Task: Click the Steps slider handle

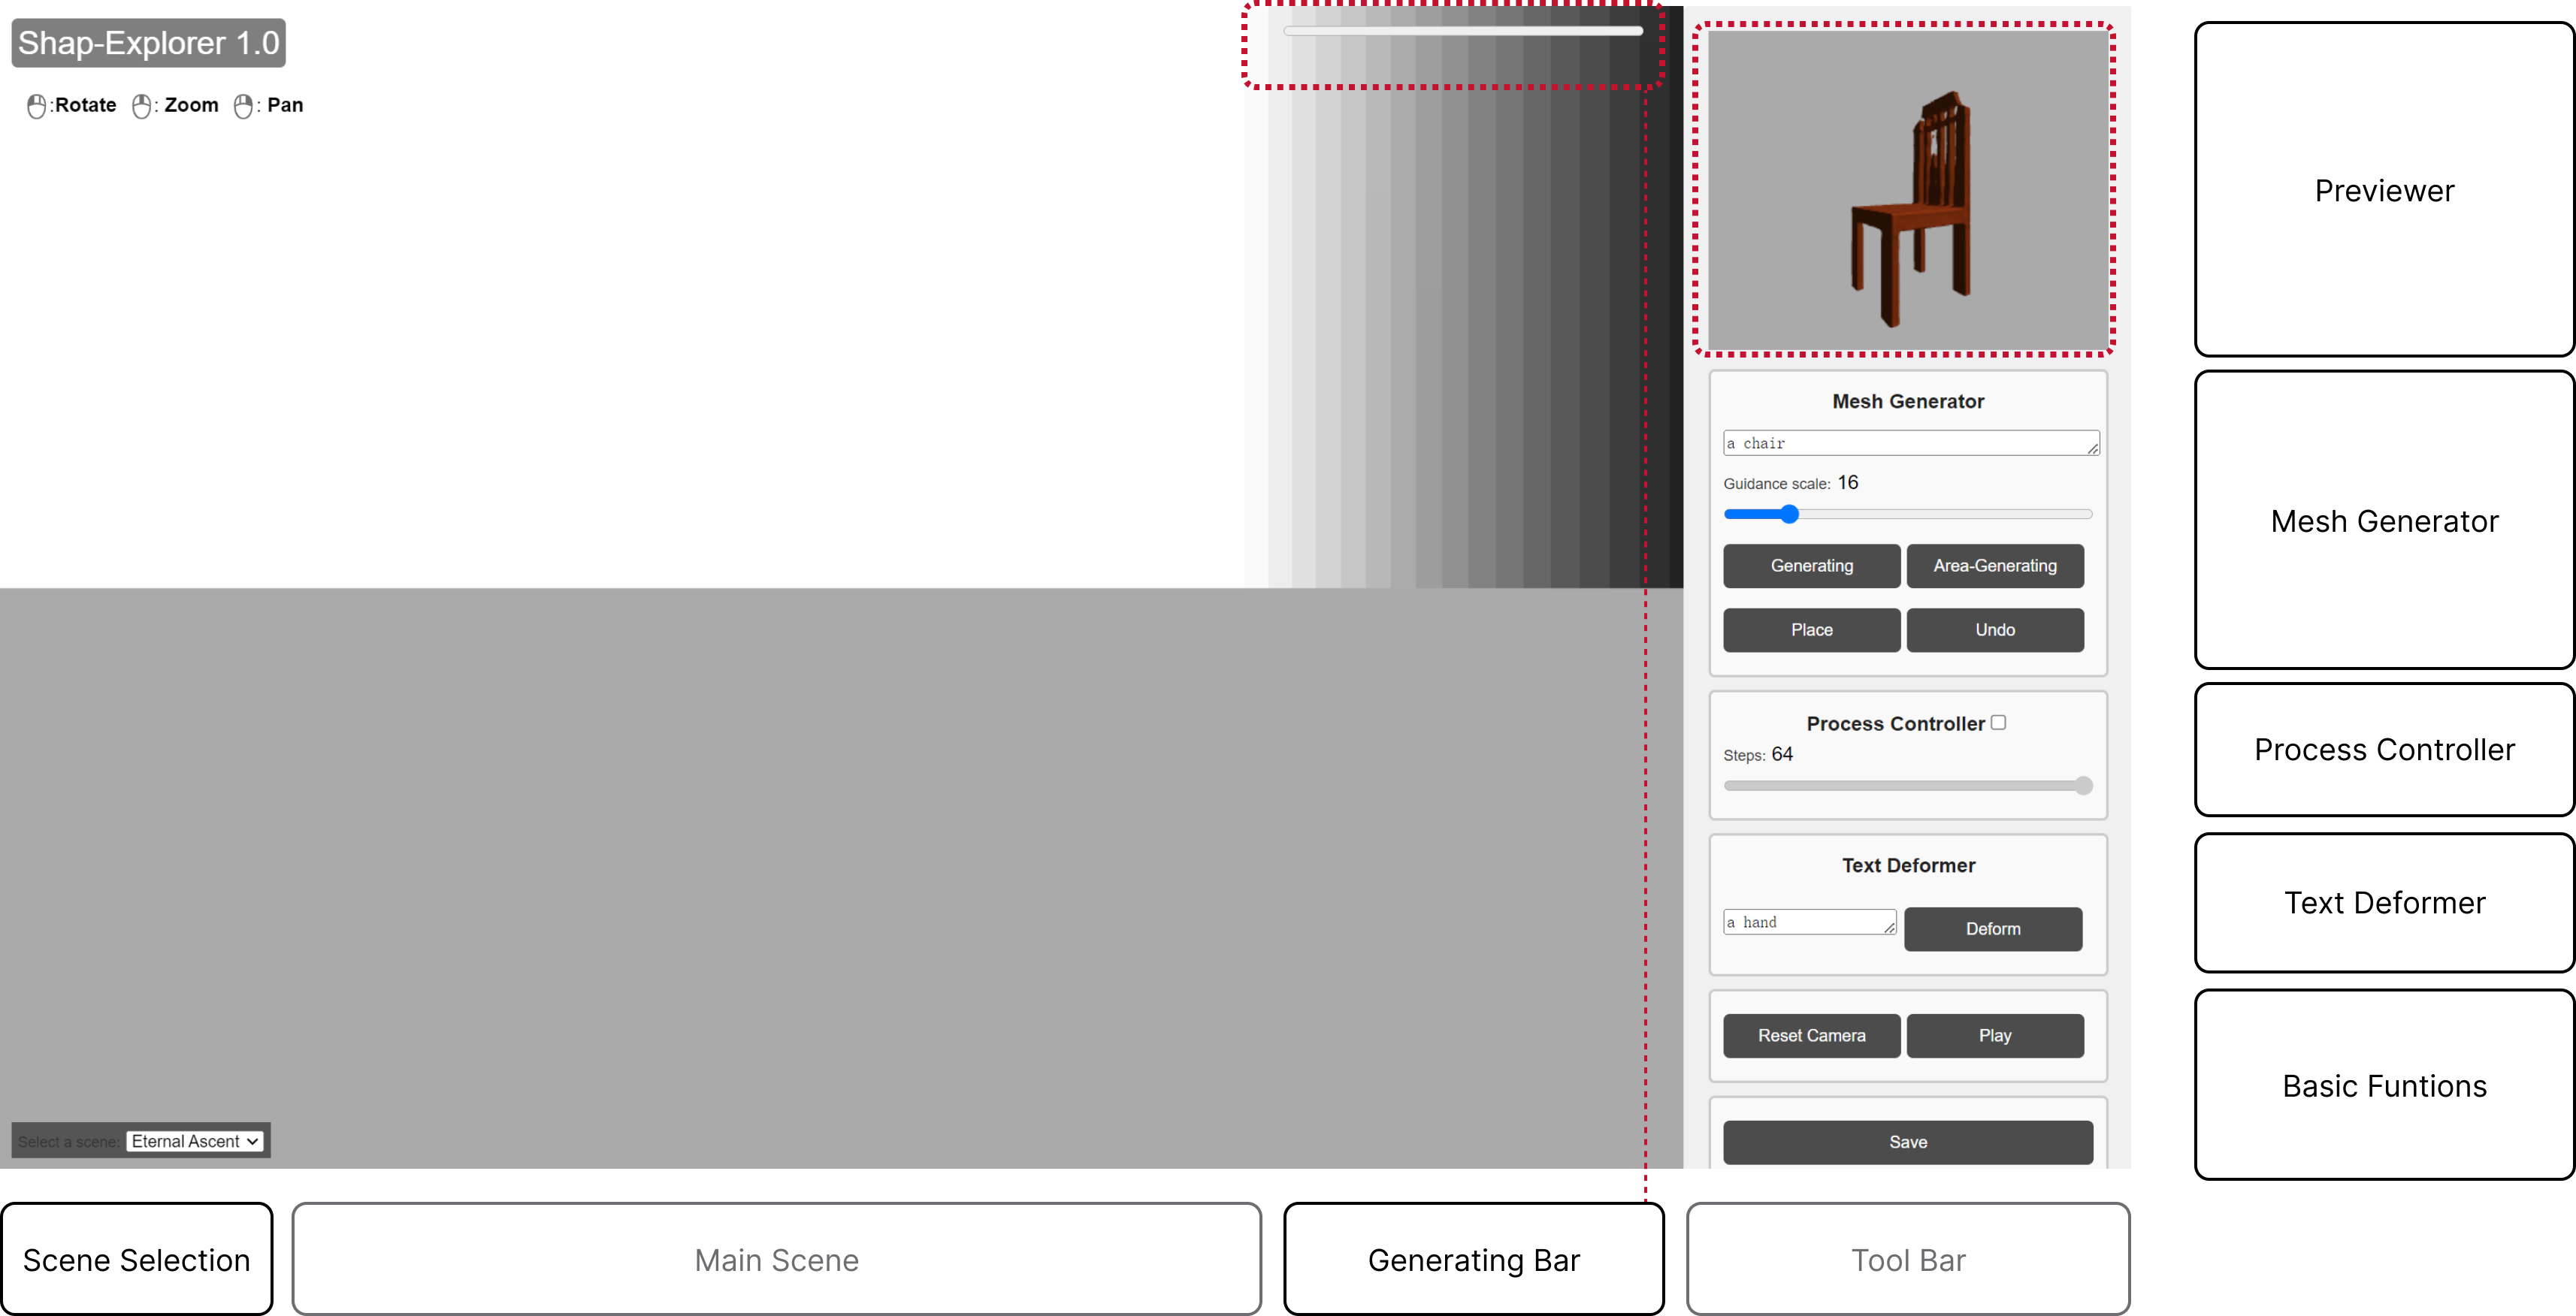Action: point(2083,786)
